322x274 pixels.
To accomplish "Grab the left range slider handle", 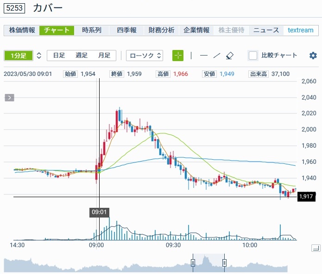I will (193, 263).
